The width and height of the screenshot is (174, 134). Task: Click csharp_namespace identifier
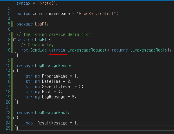coord(51,14)
